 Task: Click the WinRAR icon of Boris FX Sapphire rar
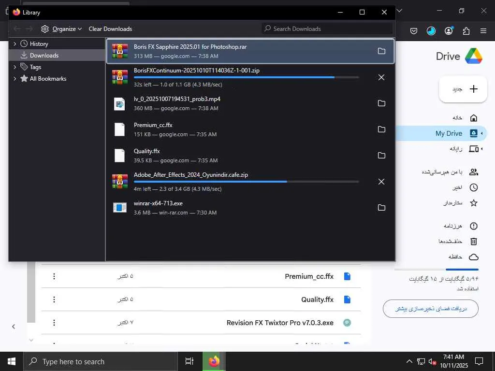[120, 51]
